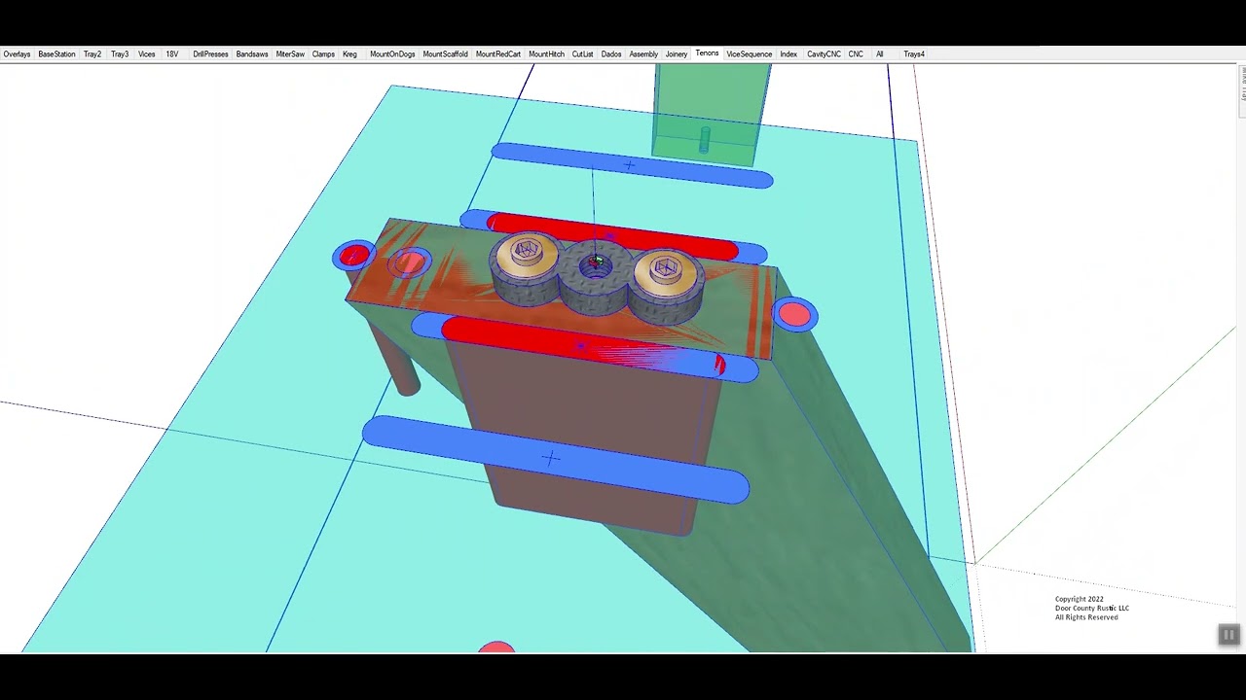
Task: Select the MiterSaw scene tab
Action: click(290, 54)
